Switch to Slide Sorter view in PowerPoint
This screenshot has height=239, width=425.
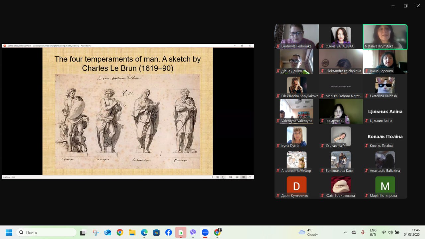click(237, 177)
